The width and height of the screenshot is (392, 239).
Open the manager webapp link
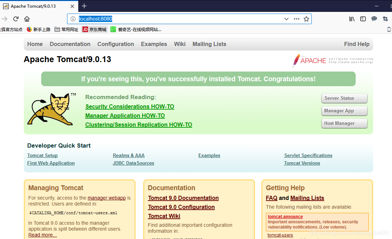point(107,198)
